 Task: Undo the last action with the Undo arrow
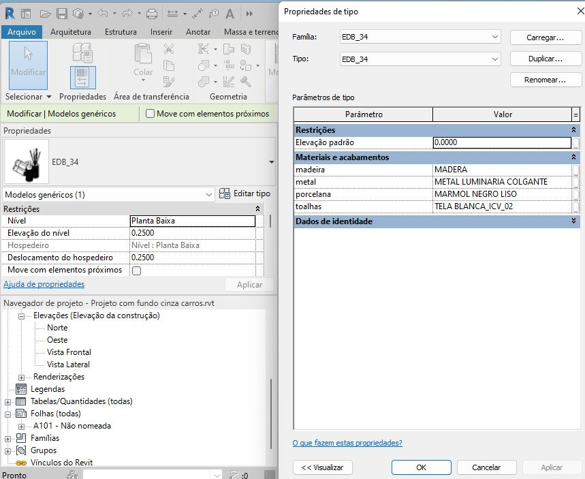point(103,14)
